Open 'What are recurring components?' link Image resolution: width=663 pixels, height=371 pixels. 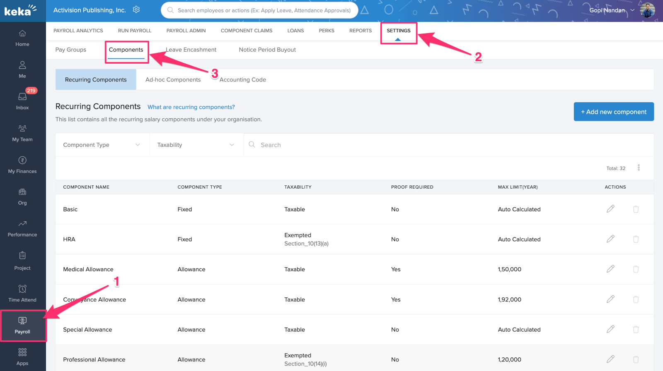tap(191, 107)
